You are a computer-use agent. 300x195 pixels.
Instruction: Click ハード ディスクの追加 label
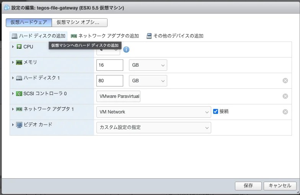(x=42, y=36)
